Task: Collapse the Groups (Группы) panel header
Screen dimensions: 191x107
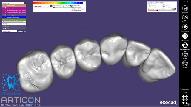Action: coord(4,3)
